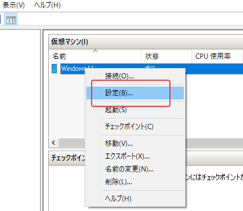The width and height of the screenshot is (243, 211).
Task: Choose 削除(L)... to delete the VM
Action: click(135, 182)
